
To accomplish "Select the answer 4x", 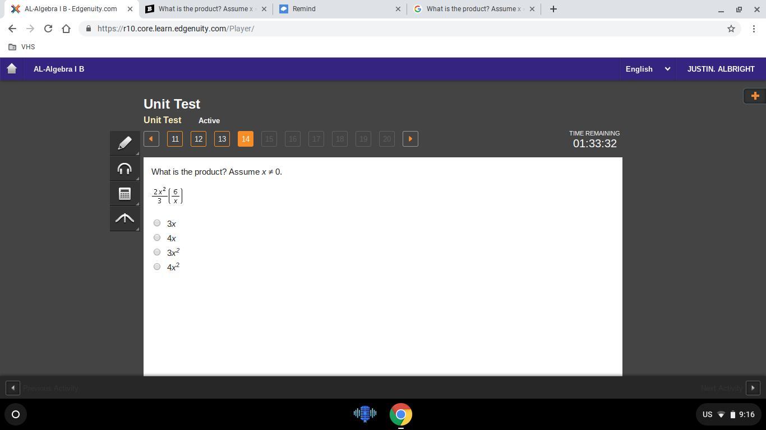I will (157, 237).
